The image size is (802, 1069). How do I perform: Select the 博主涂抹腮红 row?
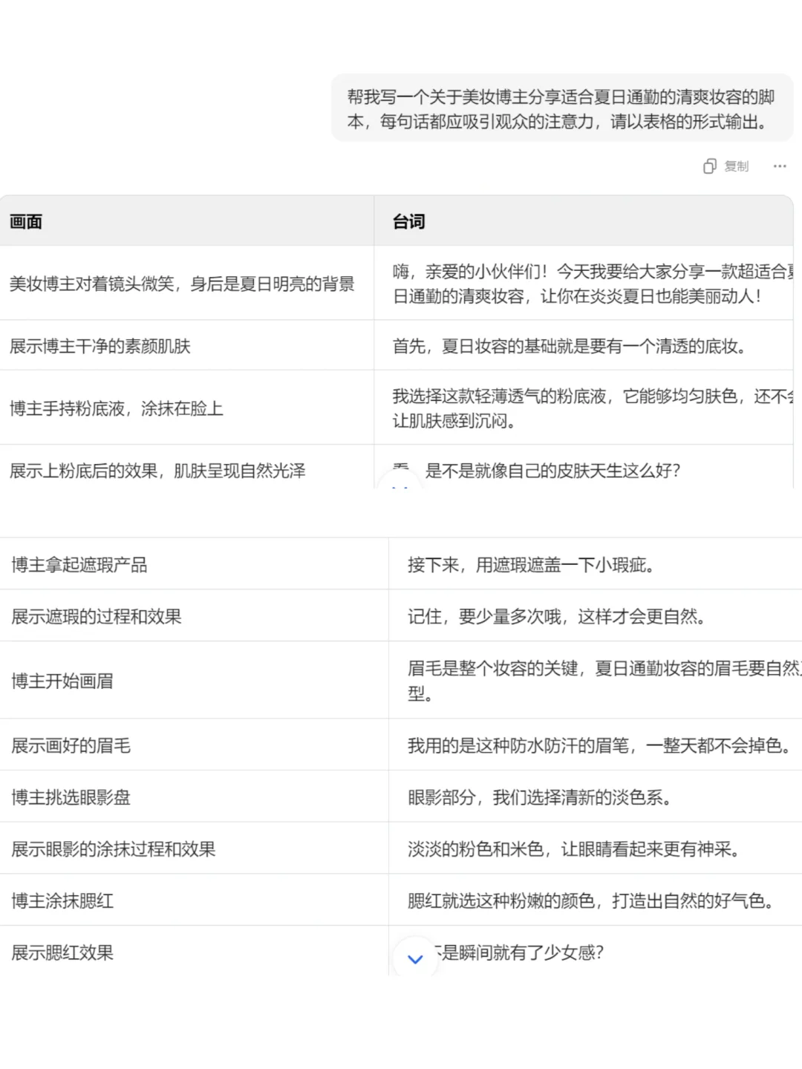pyautogui.click(x=62, y=900)
